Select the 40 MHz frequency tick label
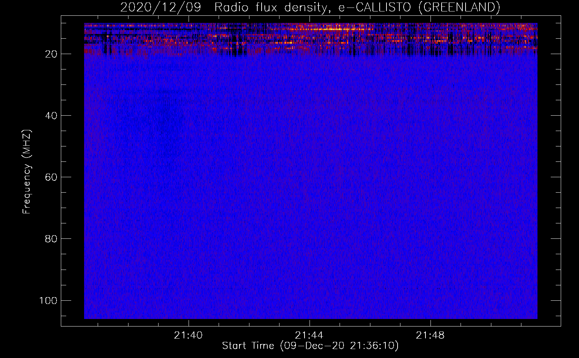This screenshot has width=579, height=358. click(x=51, y=116)
